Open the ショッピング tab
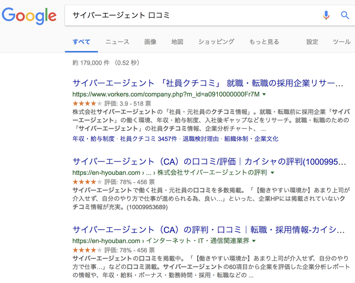Screen dimensions: 355x283 (216, 42)
